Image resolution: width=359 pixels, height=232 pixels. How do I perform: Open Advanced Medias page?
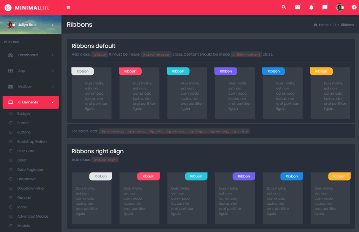[33, 217]
